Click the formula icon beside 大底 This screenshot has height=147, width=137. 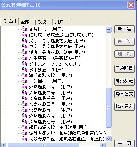pos(25,40)
